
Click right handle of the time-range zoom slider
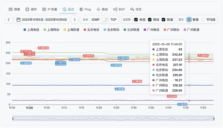pos(214,119)
